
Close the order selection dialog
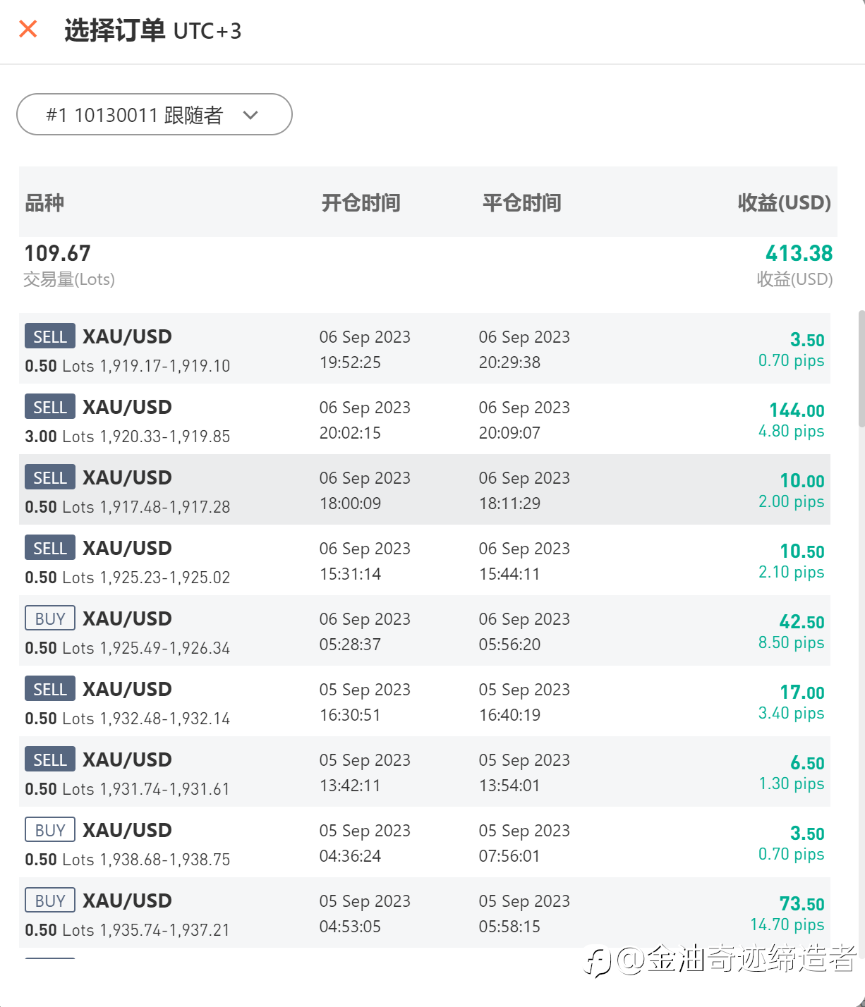[x=28, y=29]
